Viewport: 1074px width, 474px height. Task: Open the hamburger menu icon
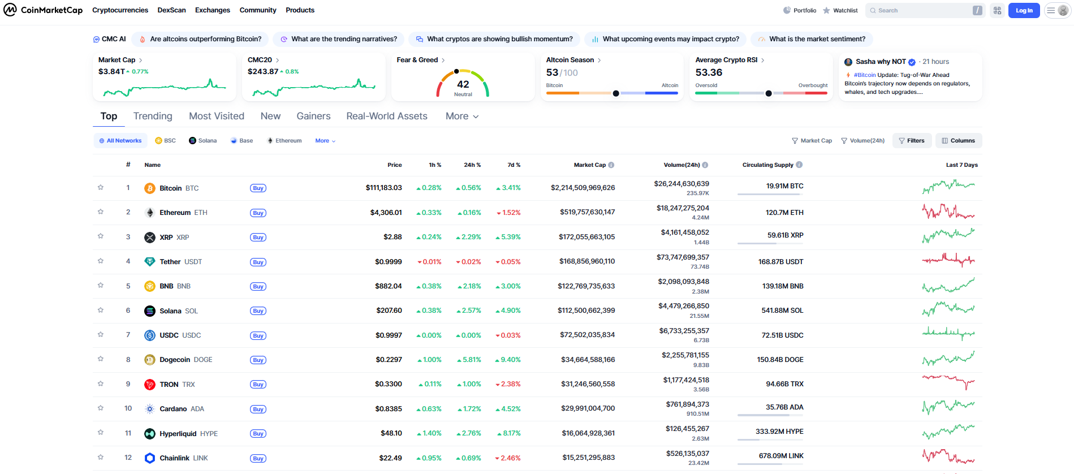(x=1051, y=10)
